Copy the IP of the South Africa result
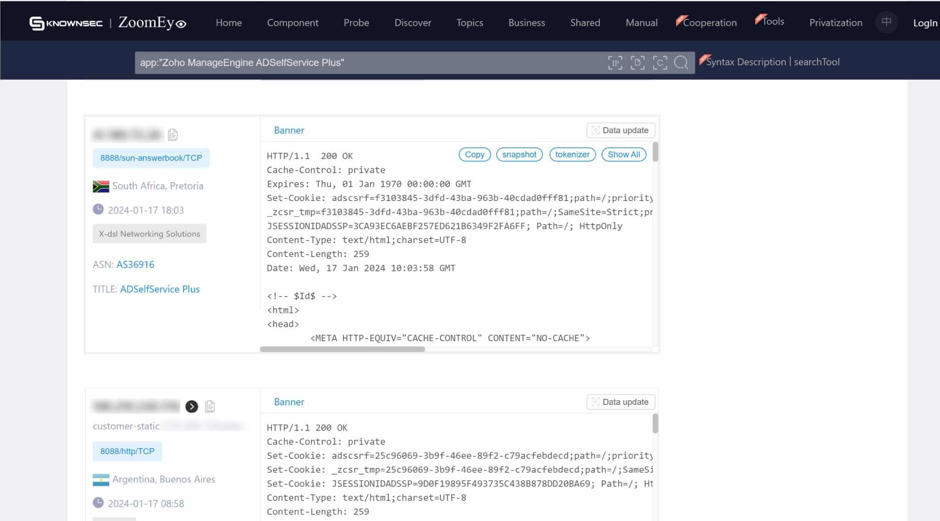Image resolution: width=940 pixels, height=521 pixels. tap(173, 134)
